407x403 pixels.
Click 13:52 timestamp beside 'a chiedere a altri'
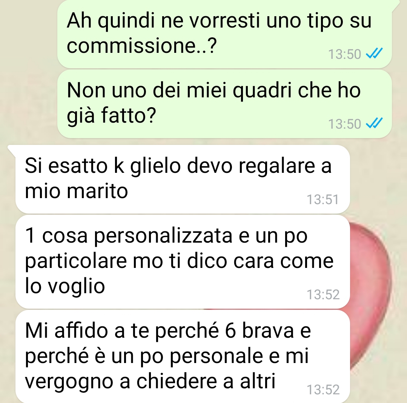coord(323,390)
